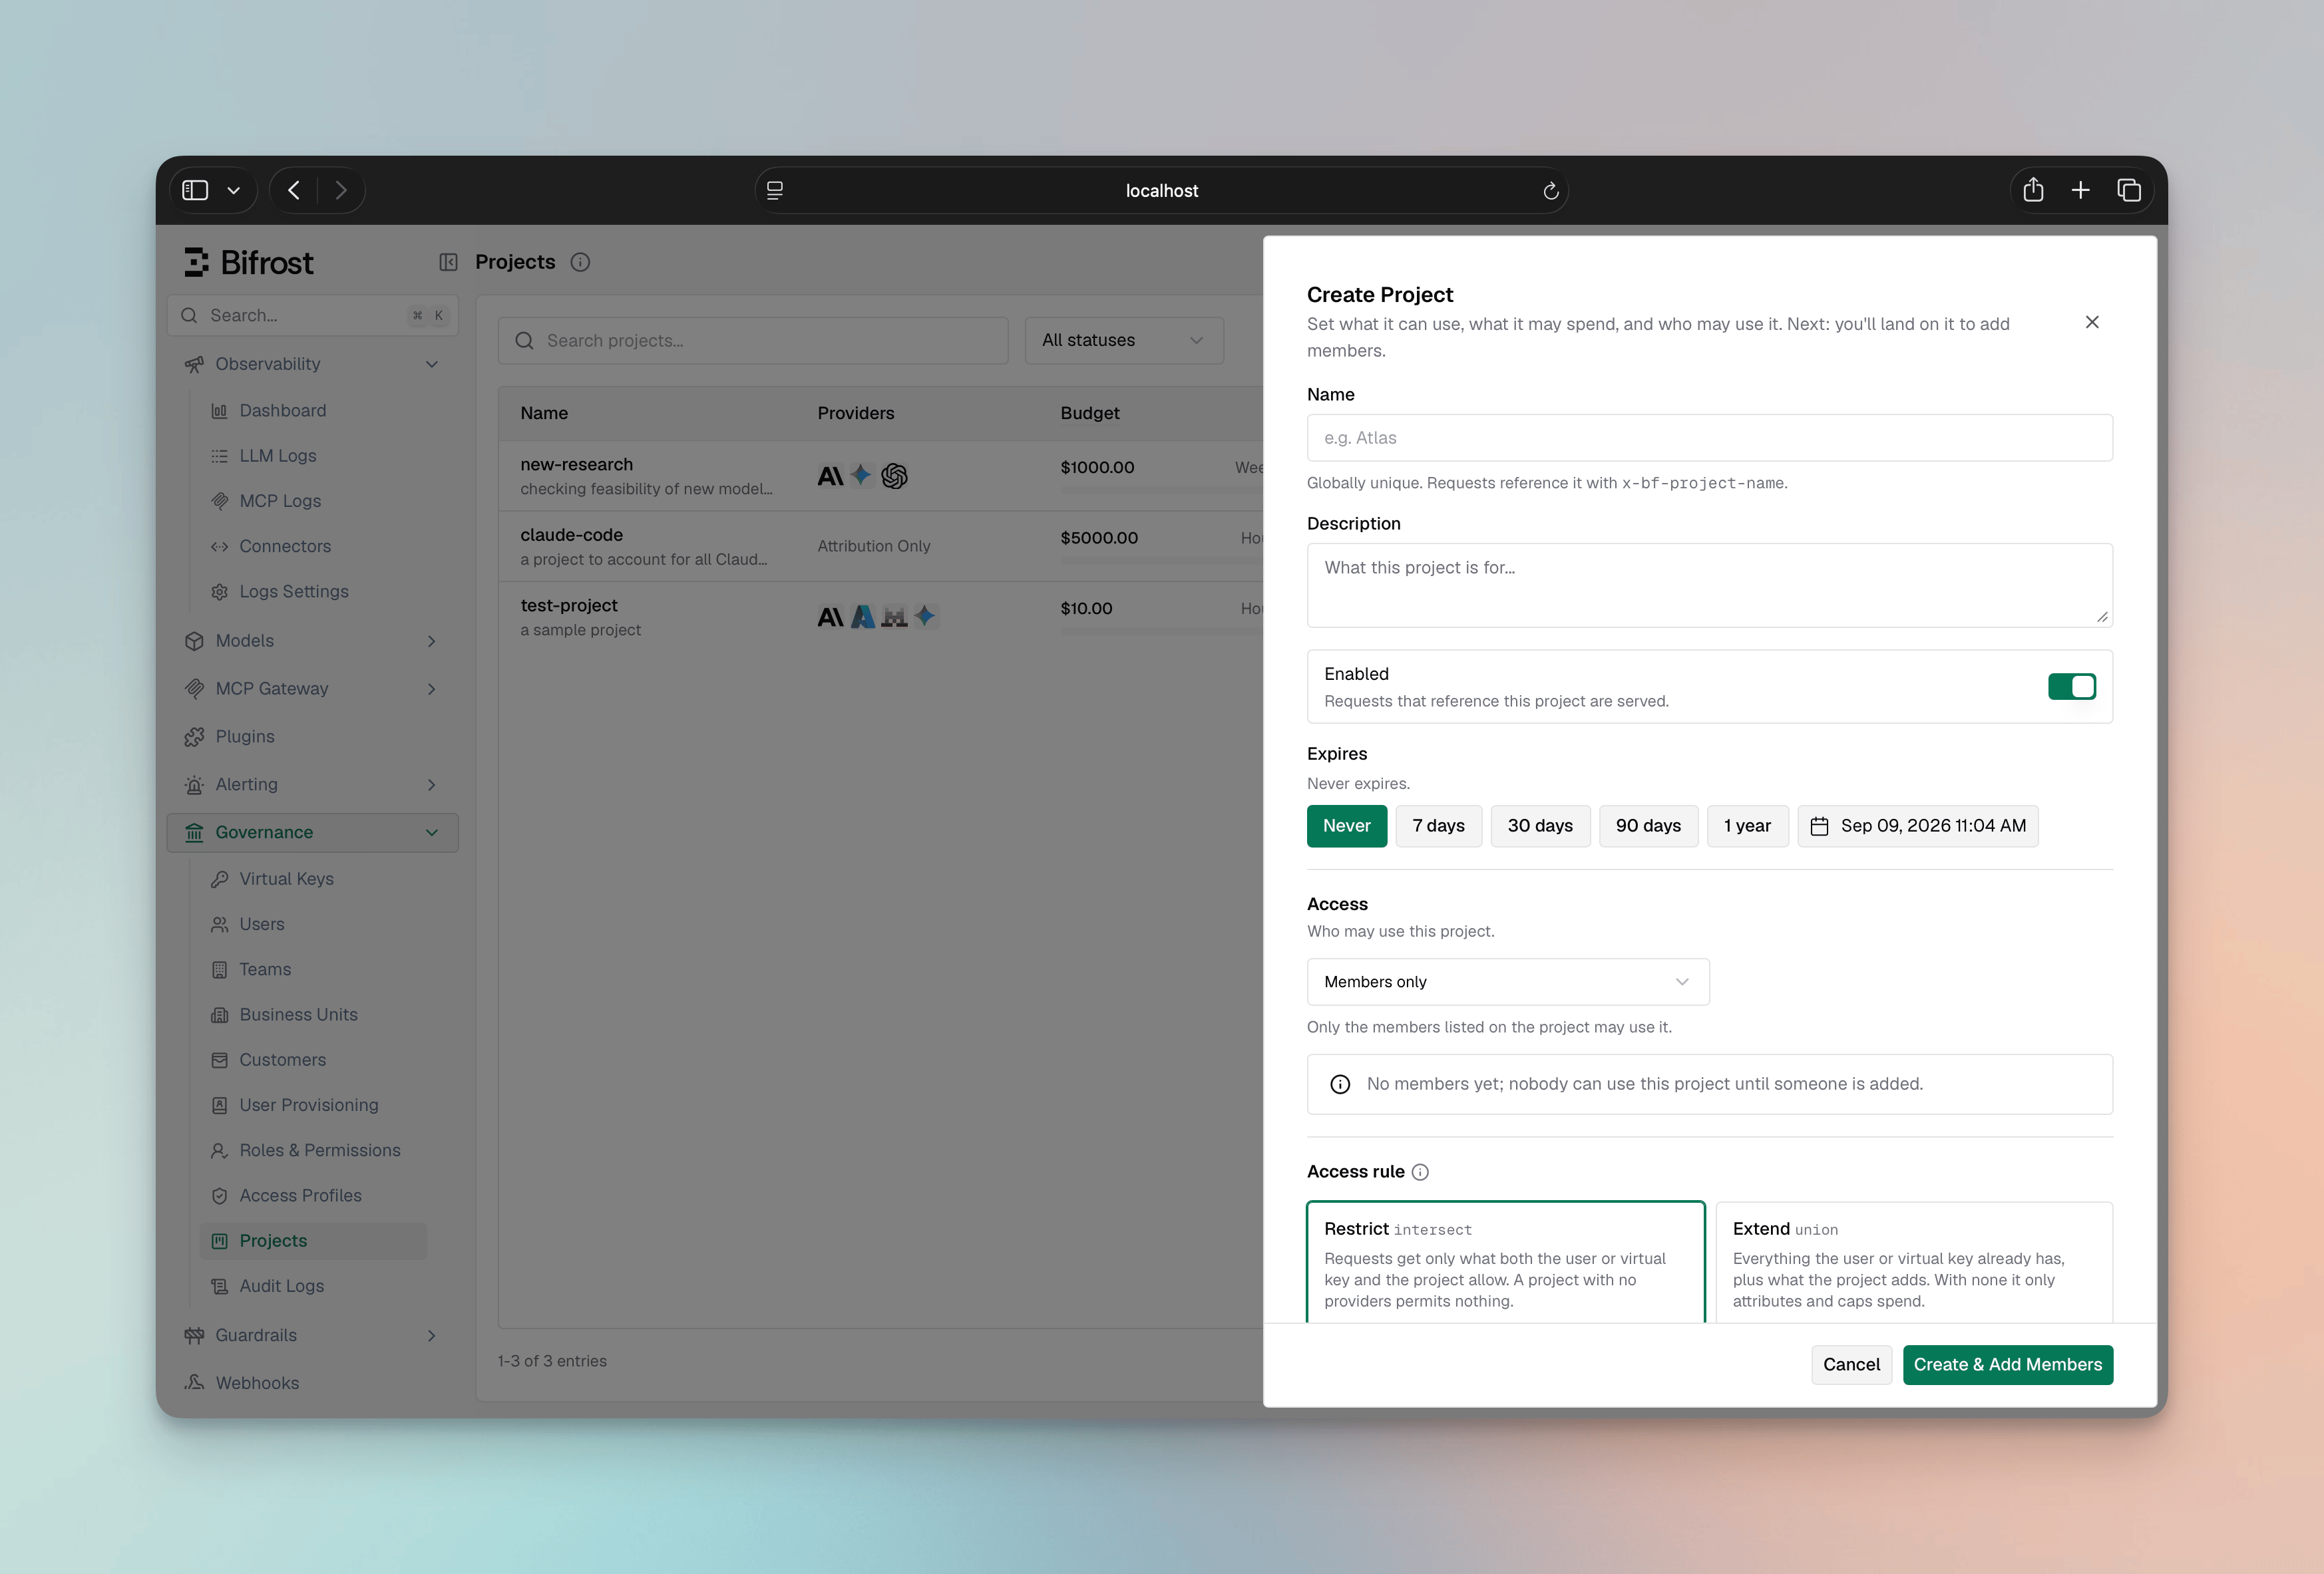
Task: Choose Extend union access rule
Action: pyautogui.click(x=1914, y=1263)
